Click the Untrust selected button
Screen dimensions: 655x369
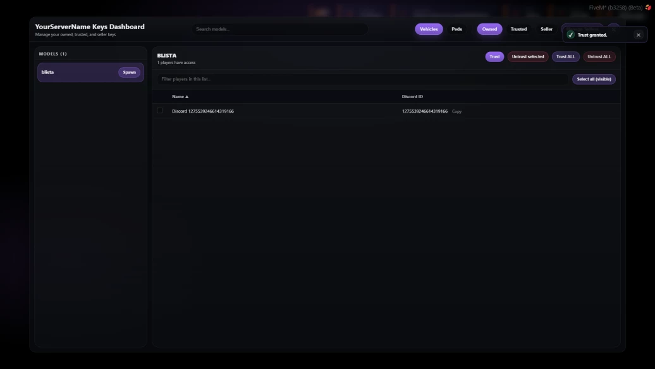coord(528,56)
